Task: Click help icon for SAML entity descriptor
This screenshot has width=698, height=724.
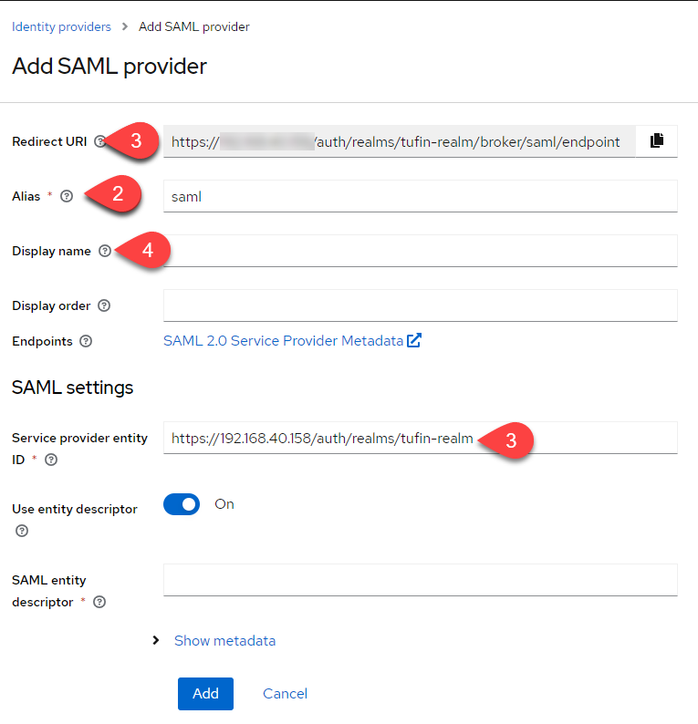Action: click(99, 602)
